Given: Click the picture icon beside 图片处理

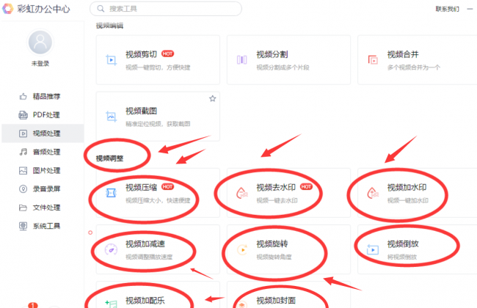Looking at the screenshot, I should click(x=23, y=171).
